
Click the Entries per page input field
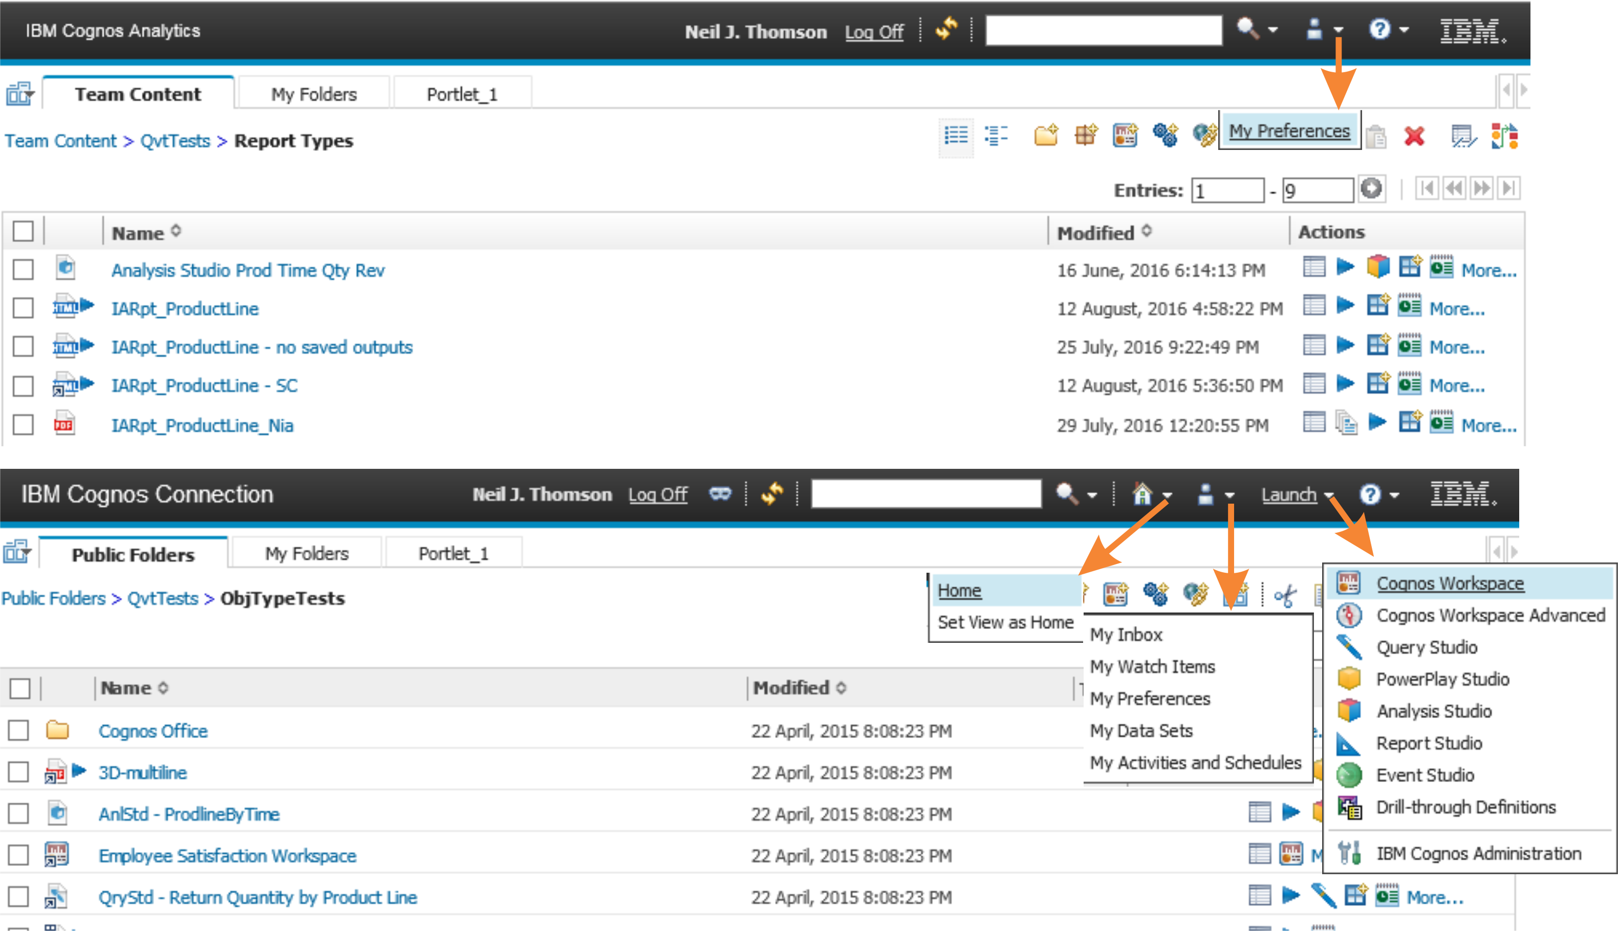coord(1314,187)
